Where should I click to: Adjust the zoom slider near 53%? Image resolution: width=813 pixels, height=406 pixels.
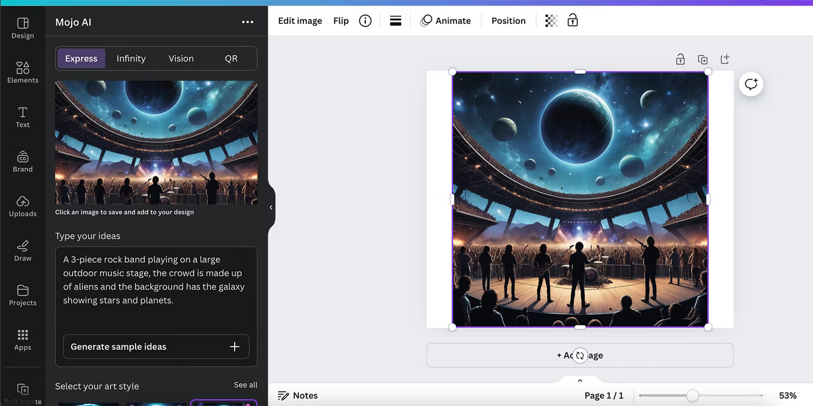click(694, 396)
